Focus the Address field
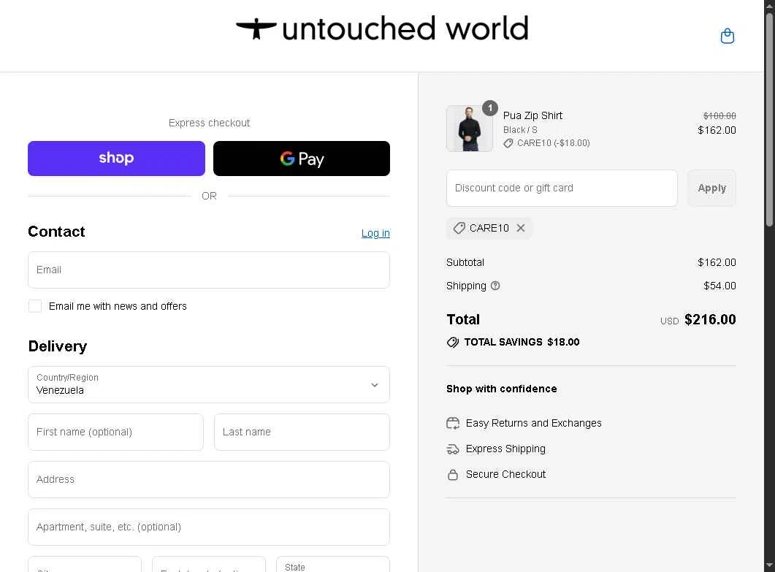Image resolution: width=775 pixels, height=572 pixels. click(x=209, y=479)
